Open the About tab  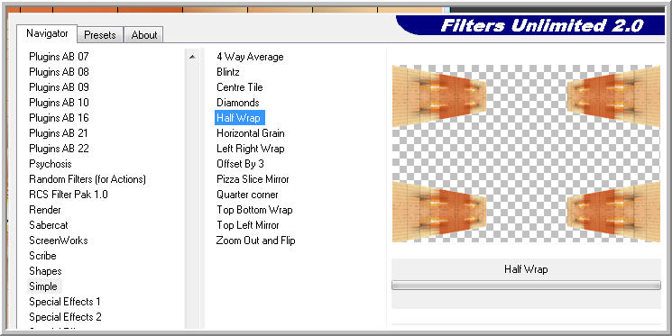point(144,34)
